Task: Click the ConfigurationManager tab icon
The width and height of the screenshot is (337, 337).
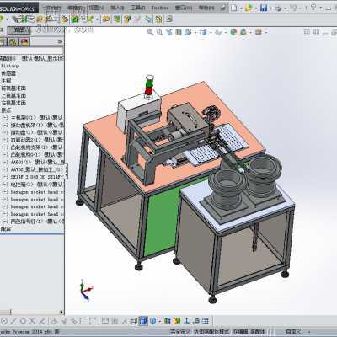Action: 13,42
